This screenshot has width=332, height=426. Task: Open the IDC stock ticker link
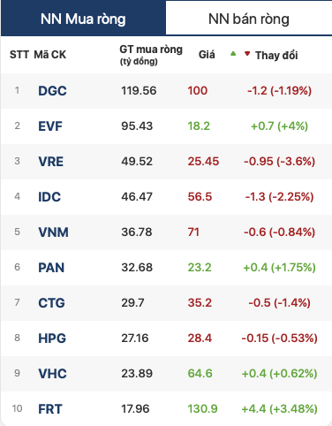[49, 197]
